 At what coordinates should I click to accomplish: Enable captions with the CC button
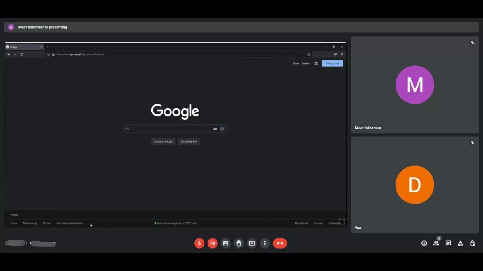click(x=225, y=243)
